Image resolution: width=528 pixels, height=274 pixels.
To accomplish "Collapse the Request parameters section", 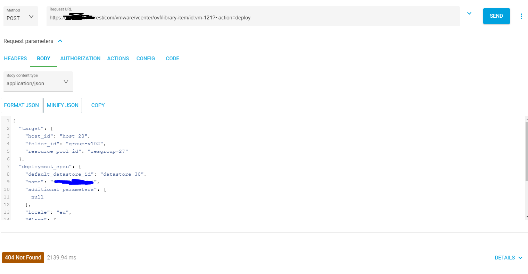I will click(60, 41).
